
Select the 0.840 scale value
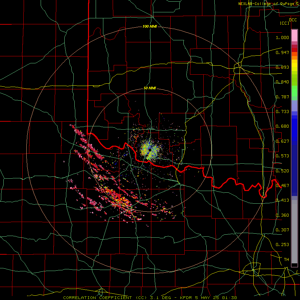tap(282, 82)
